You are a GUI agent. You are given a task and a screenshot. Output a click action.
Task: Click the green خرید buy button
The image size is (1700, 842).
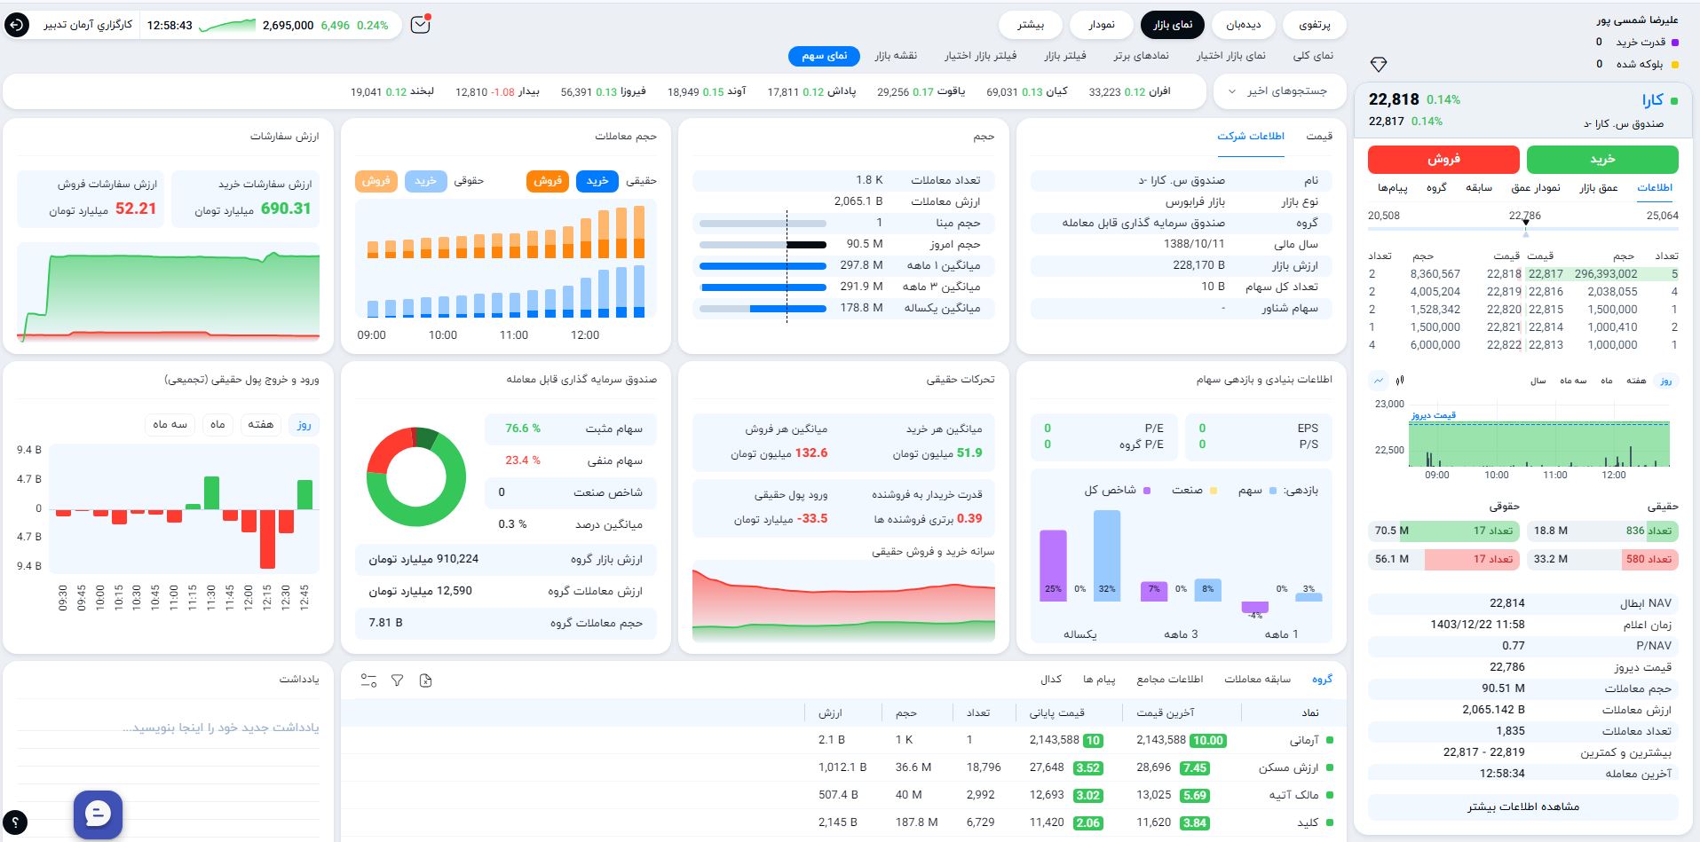[x=1602, y=160]
